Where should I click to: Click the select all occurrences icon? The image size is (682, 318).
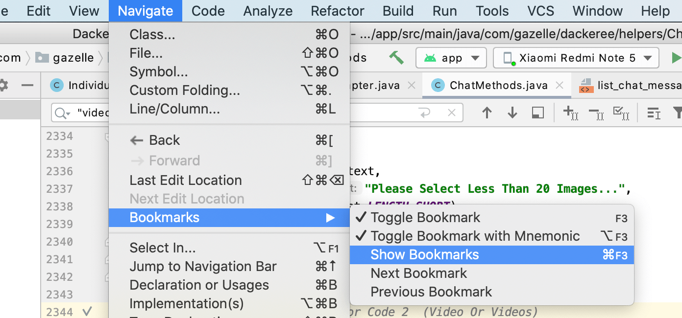pos(621,113)
